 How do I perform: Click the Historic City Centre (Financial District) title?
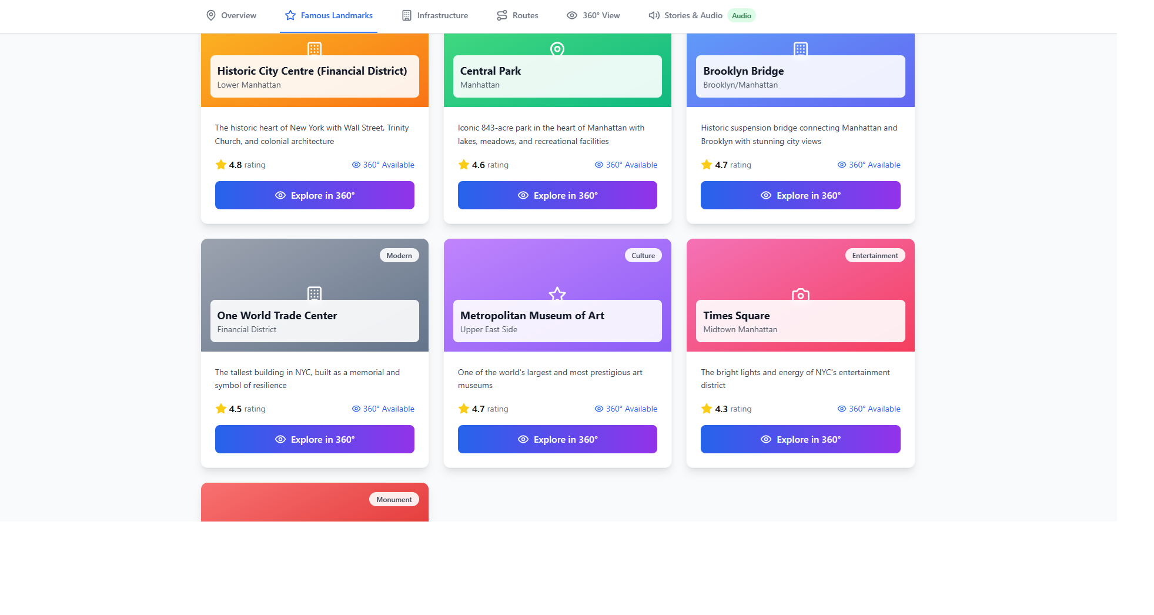click(x=312, y=71)
